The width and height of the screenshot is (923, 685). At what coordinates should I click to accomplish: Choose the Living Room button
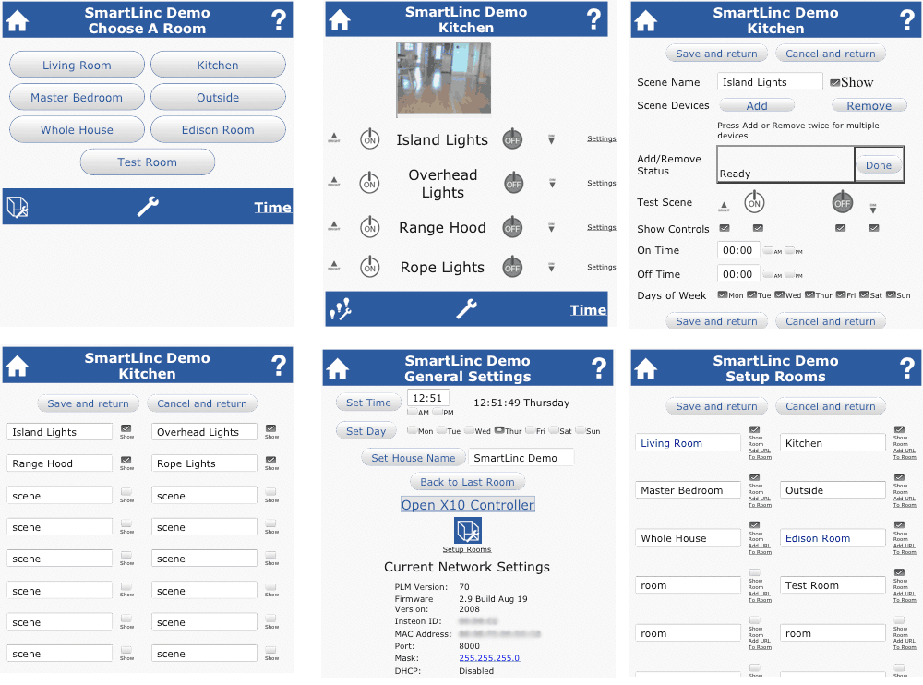pos(77,66)
